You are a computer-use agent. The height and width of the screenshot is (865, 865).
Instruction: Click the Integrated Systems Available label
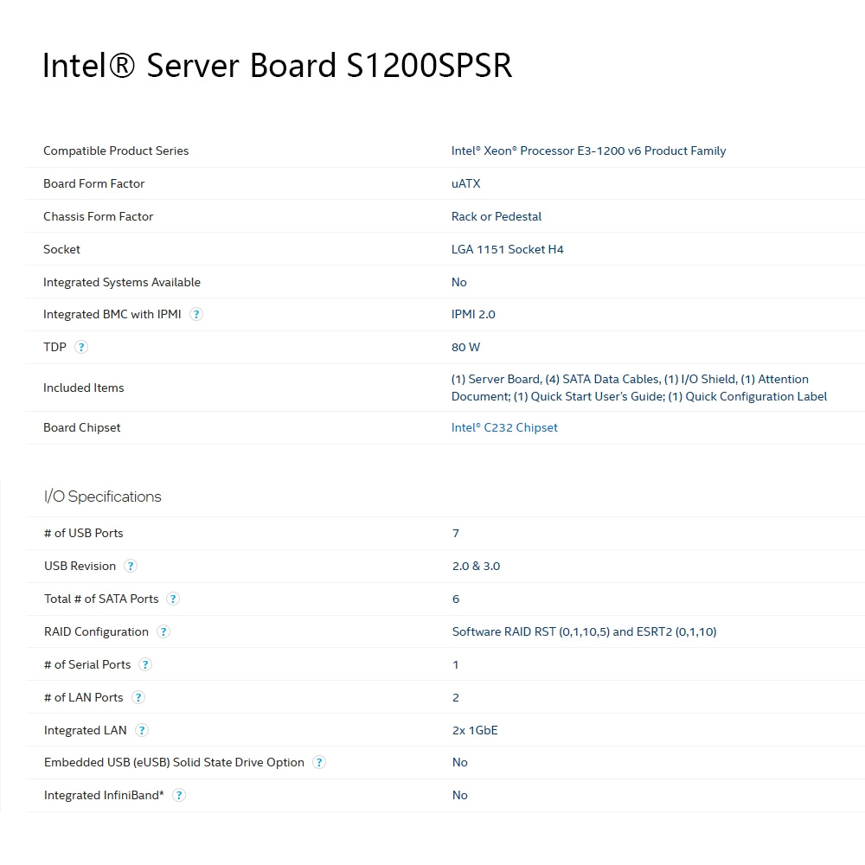(x=122, y=282)
